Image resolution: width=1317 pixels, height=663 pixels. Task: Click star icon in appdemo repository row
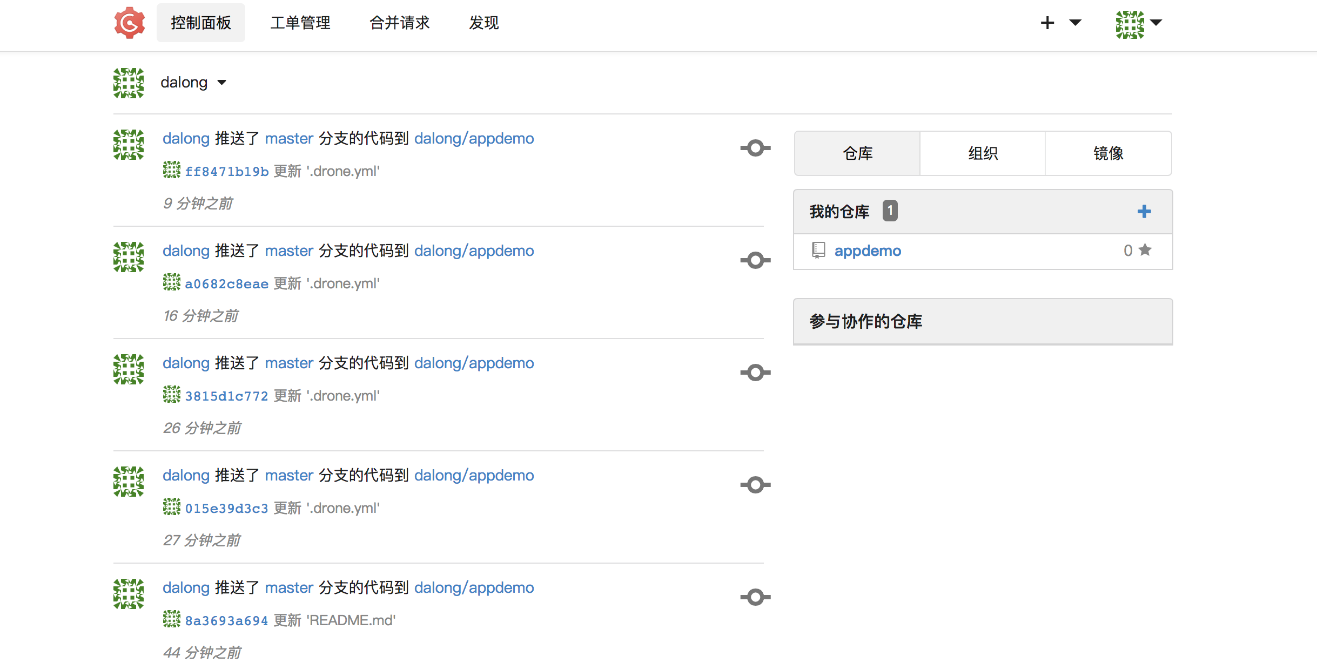(x=1145, y=250)
